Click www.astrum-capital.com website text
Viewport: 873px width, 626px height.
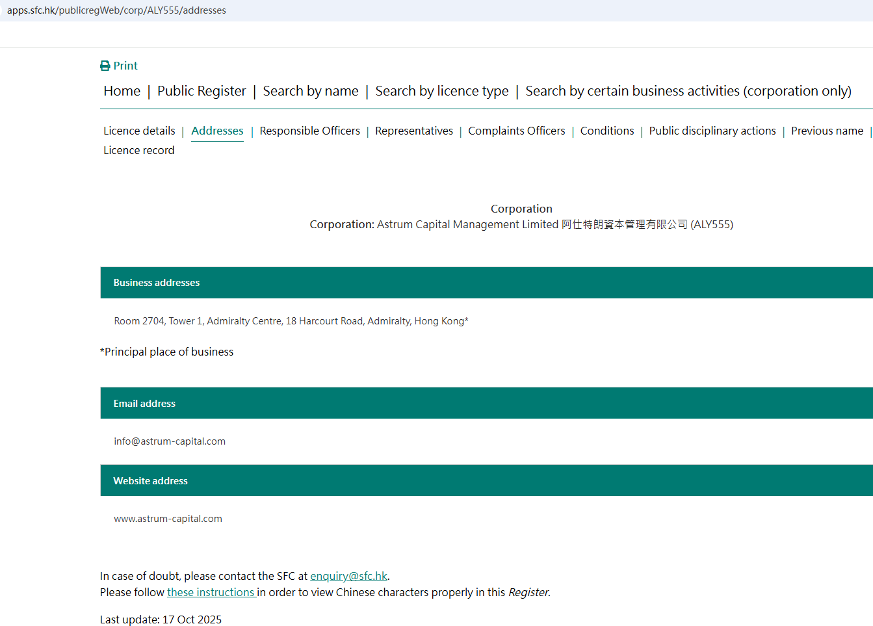point(168,519)
